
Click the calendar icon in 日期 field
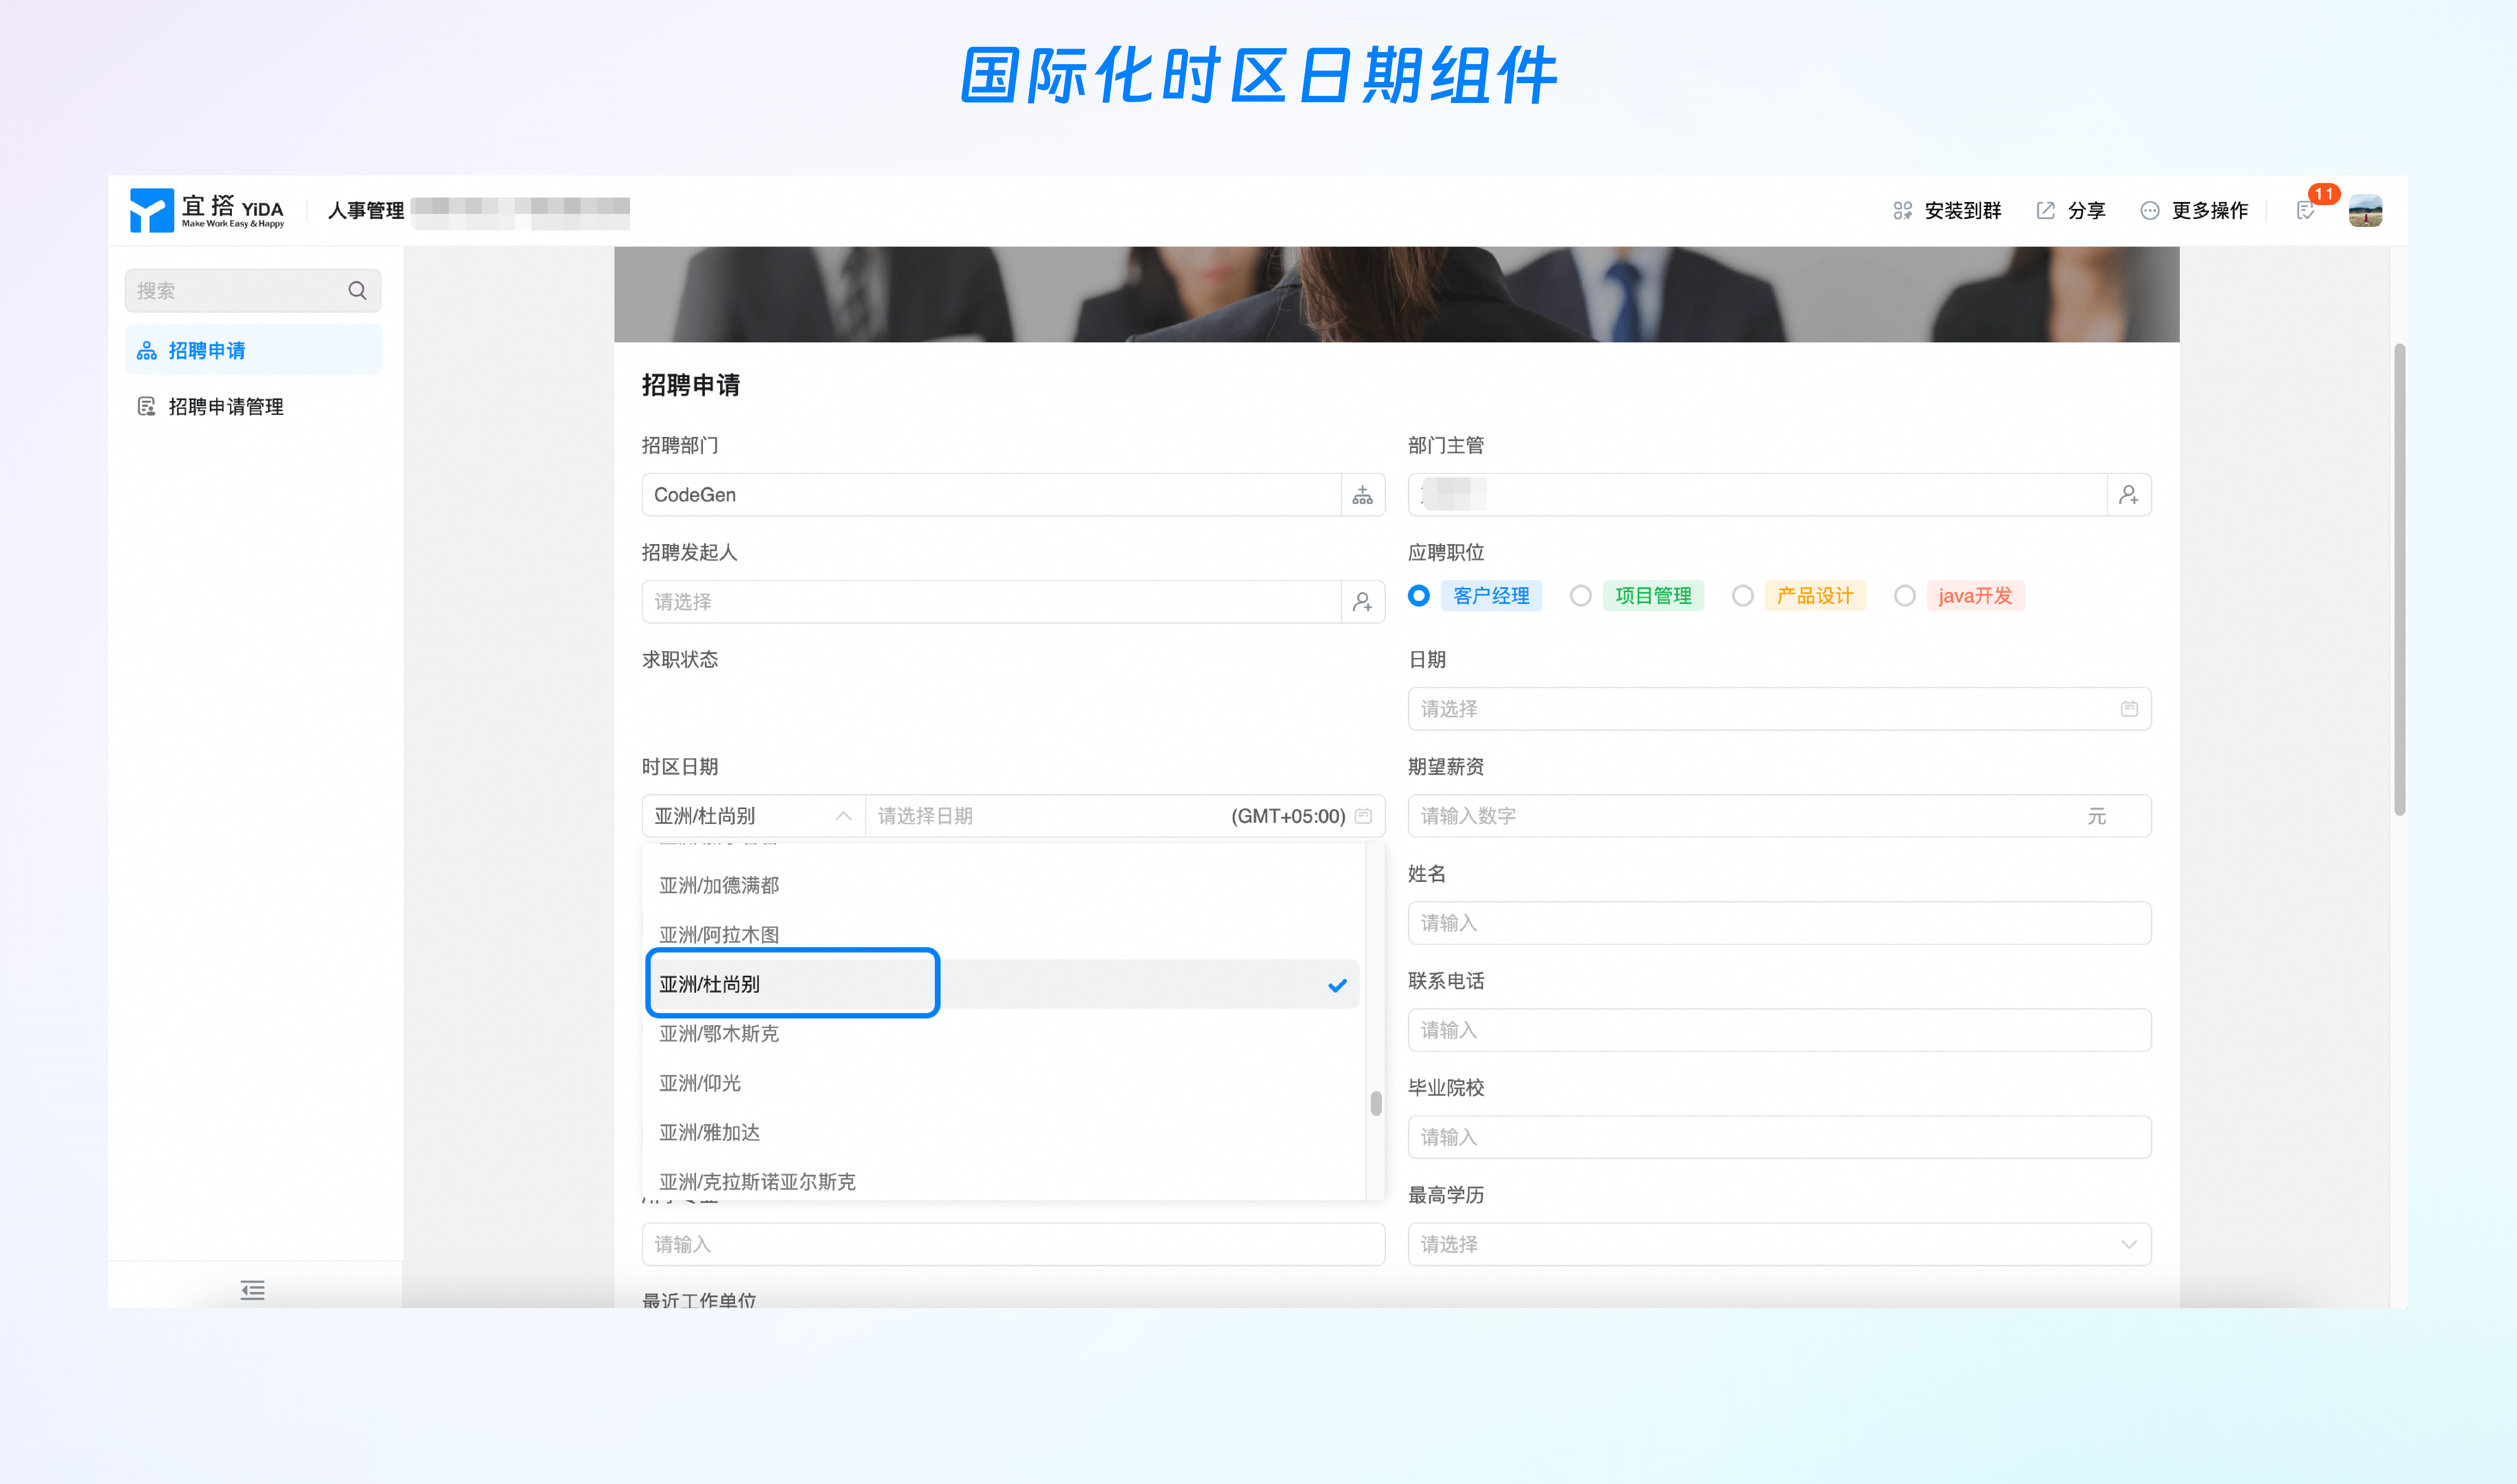click(x=2129, y=709)
